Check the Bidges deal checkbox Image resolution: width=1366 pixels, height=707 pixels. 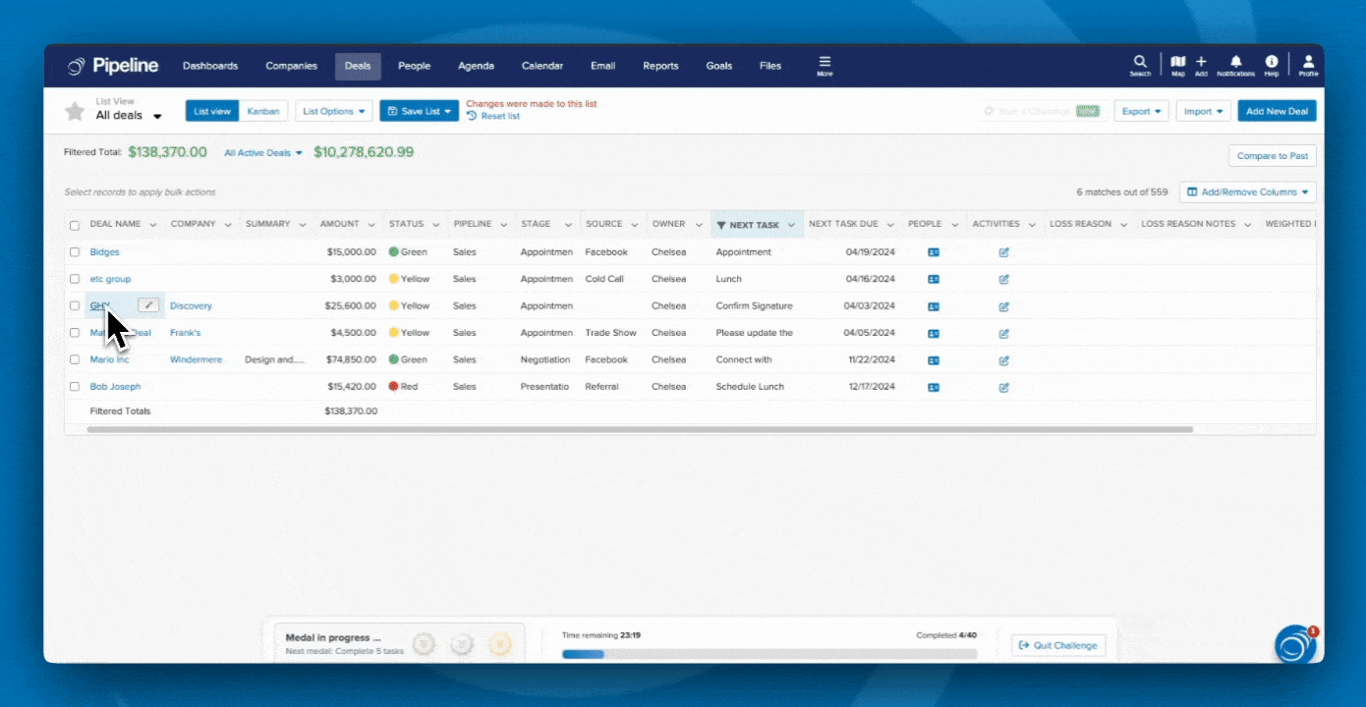pos(75,252)
